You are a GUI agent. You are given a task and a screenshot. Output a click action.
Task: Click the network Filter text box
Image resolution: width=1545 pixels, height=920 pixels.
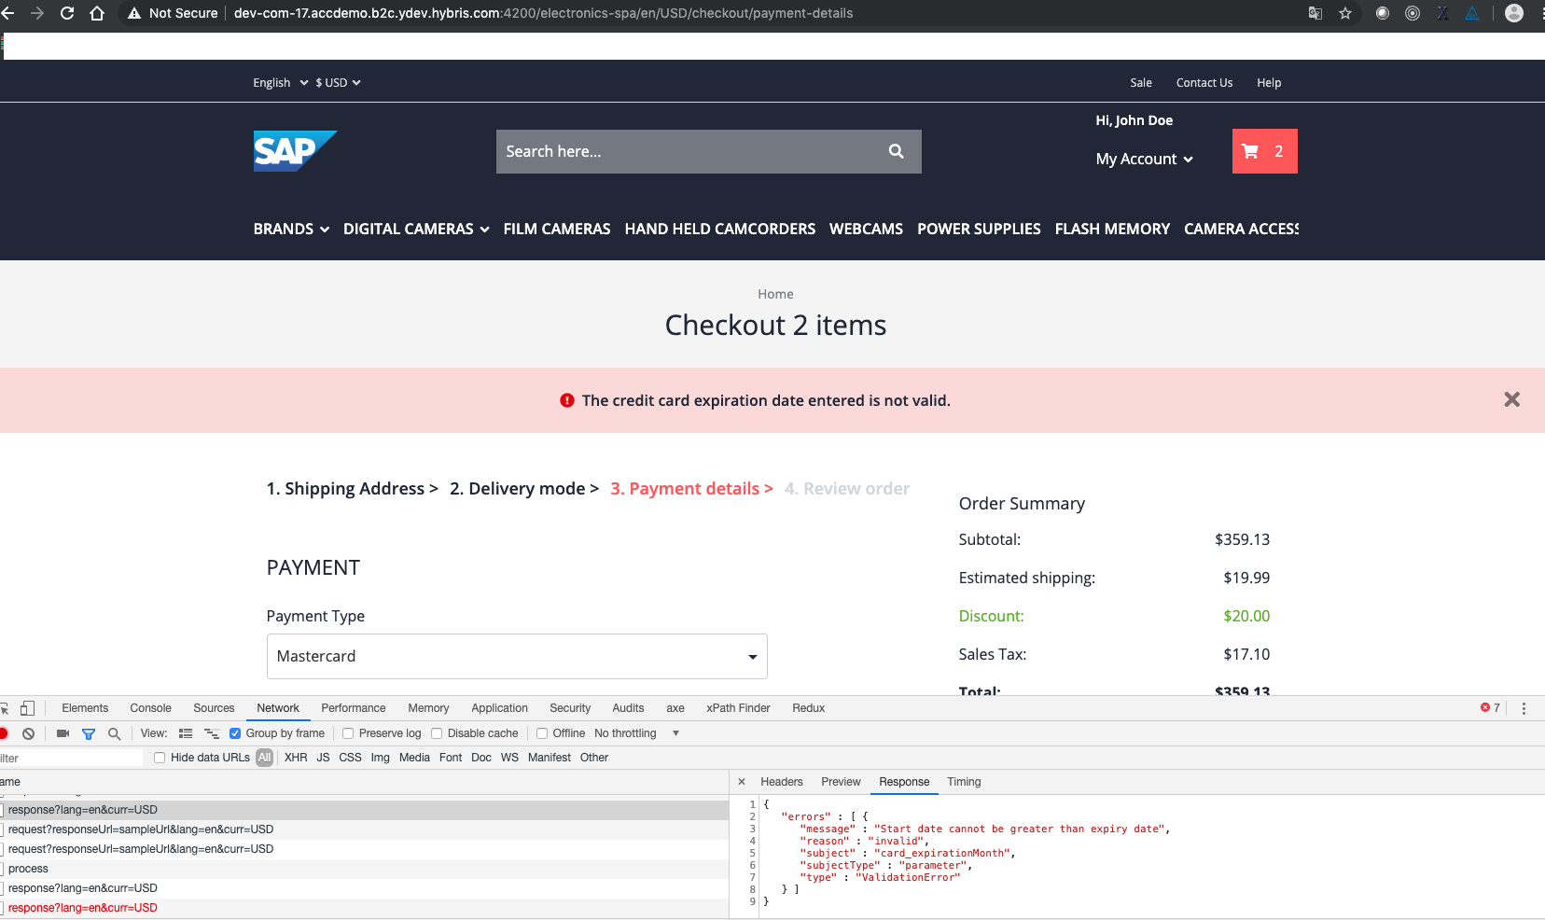coord(71,758)
